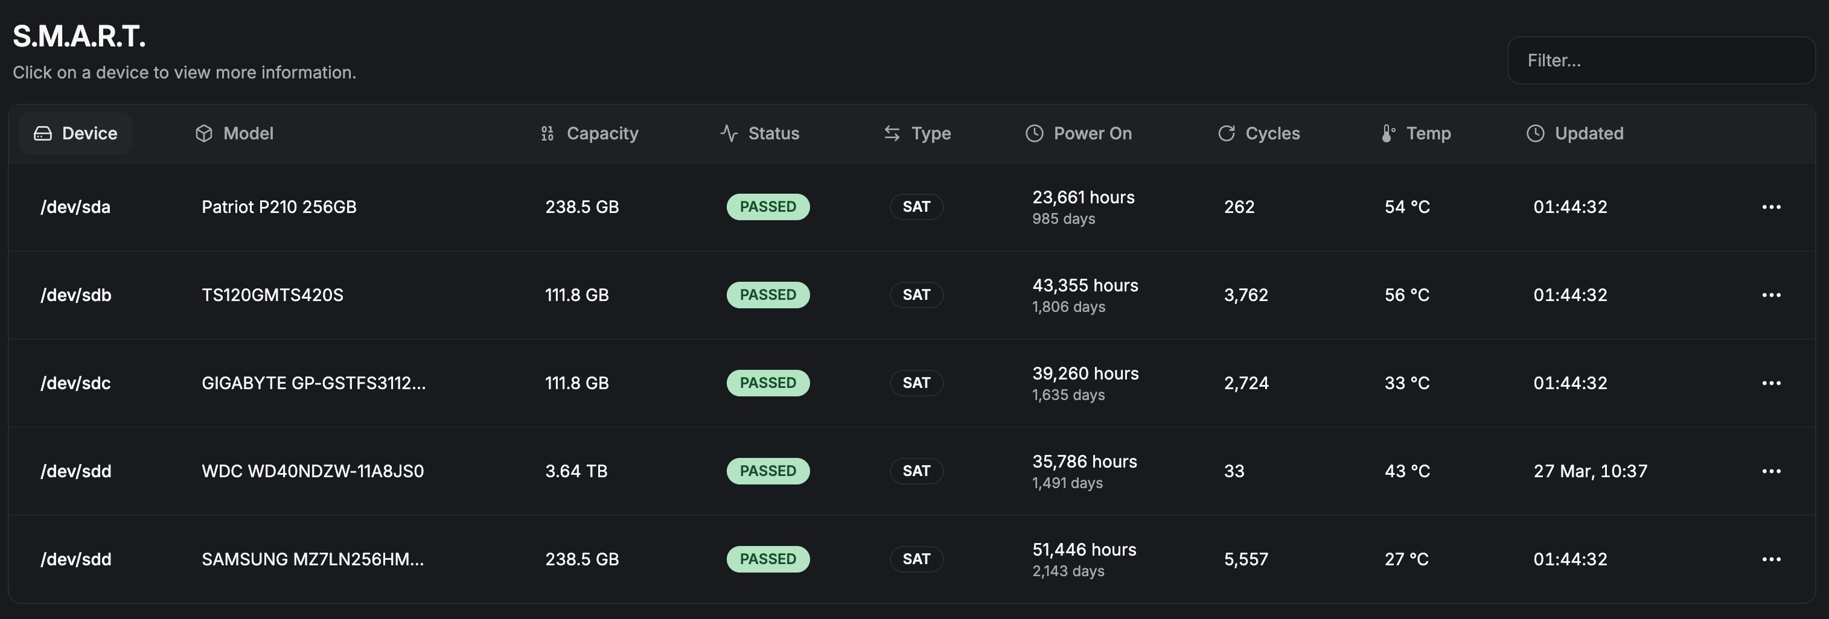Click the clock icon beside Power On

[x=1035, y=133]
